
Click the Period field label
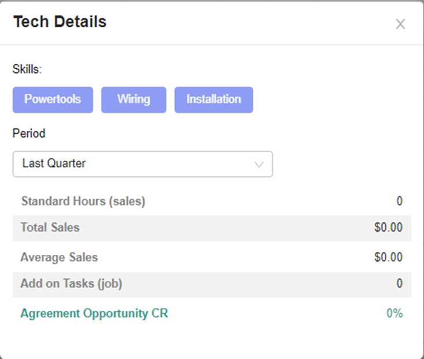point(29,133)
